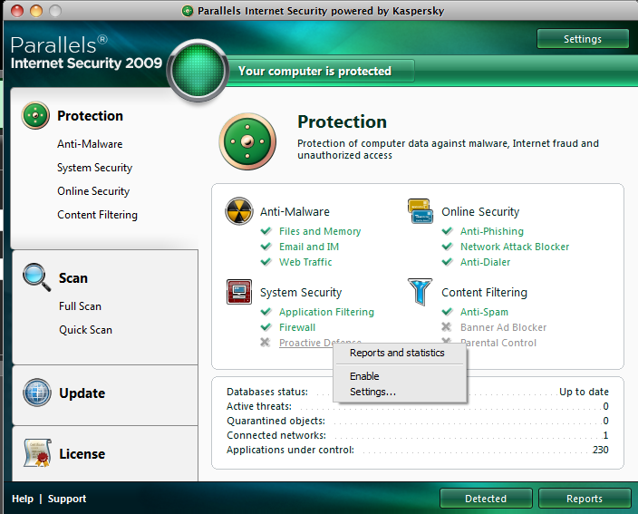
Task: Click the checkmark beside Email and IM
Action: click(x=266, y=247)
